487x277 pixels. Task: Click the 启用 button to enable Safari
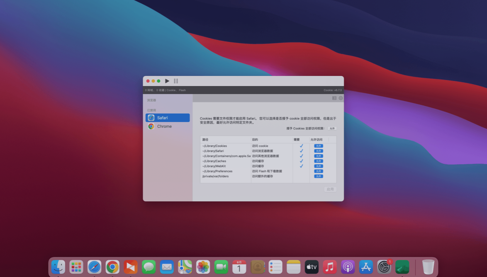[x=330, y=189]
